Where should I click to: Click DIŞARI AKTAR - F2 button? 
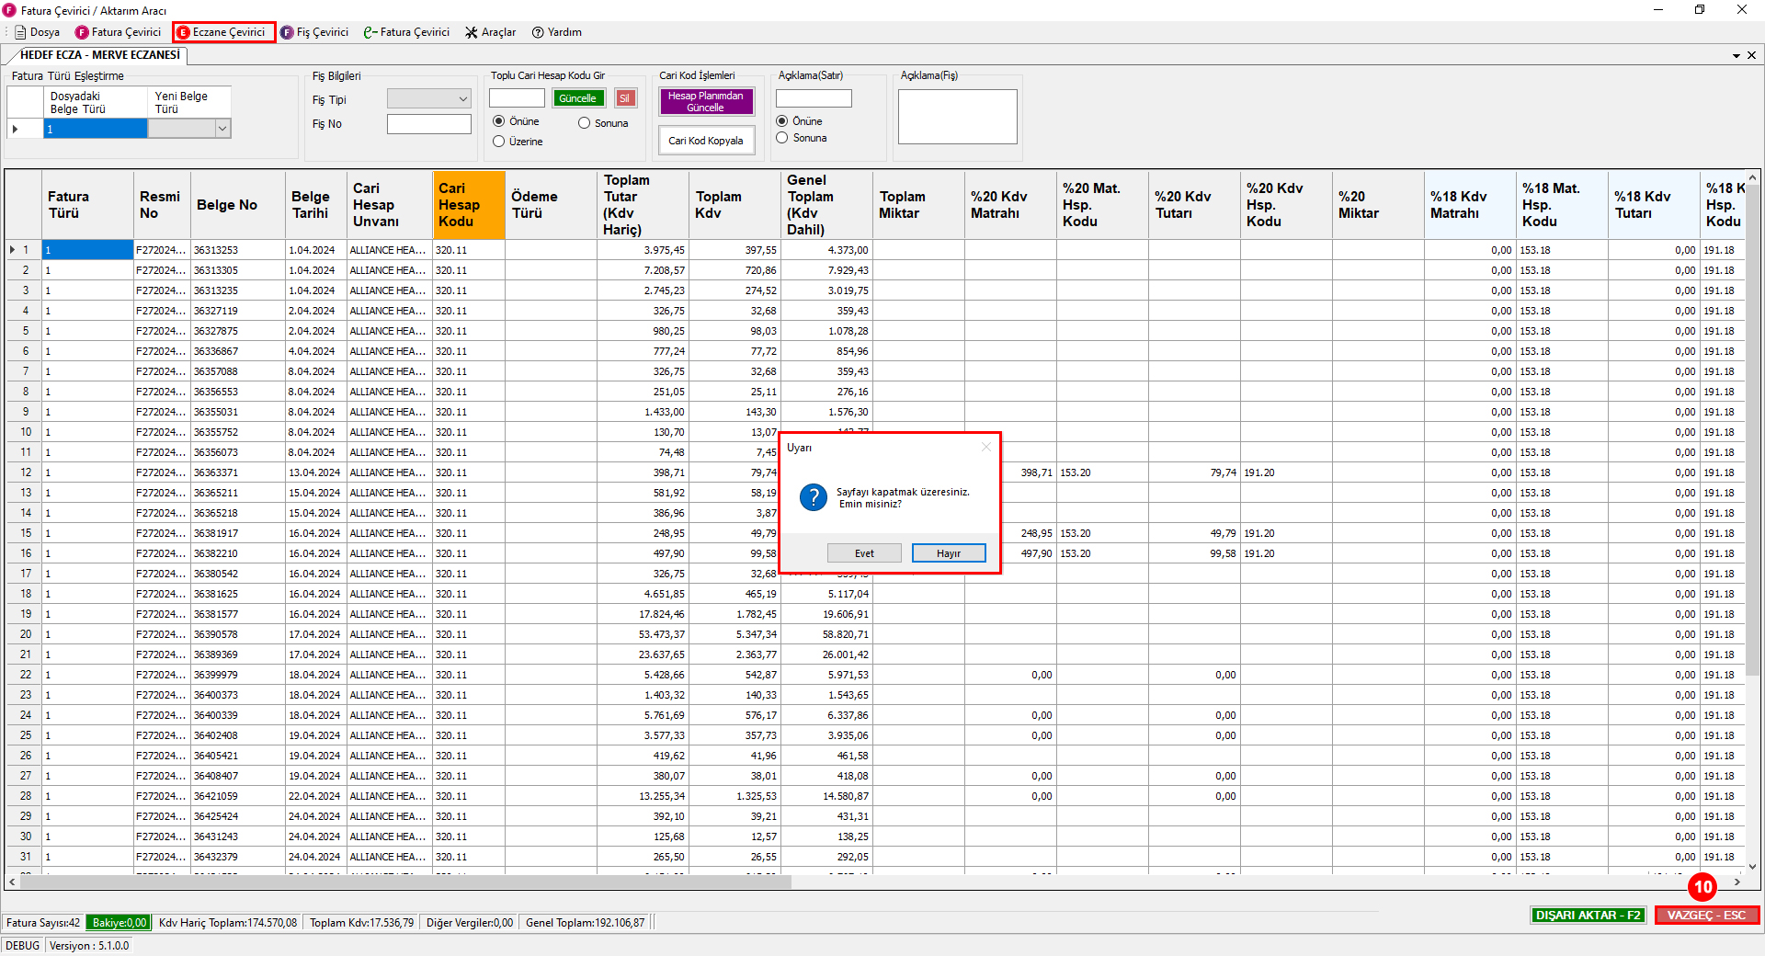[1588, 916]
